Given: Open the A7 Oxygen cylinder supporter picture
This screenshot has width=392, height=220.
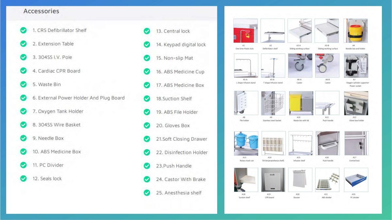Looking at the screenshot, I should (355, 65).
